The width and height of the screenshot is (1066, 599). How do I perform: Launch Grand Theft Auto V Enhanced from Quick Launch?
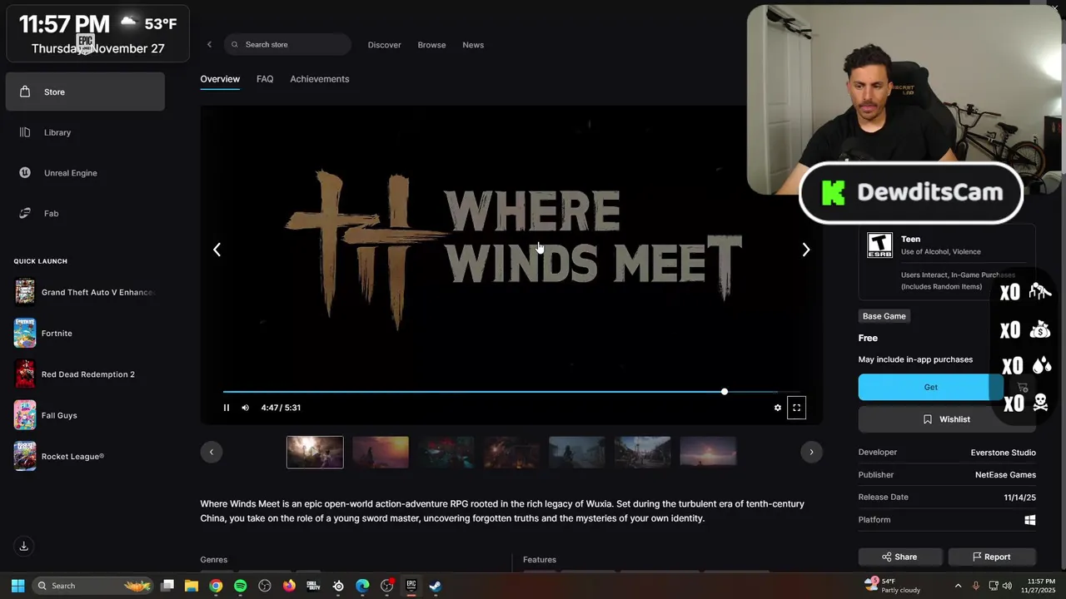(x=85, y=292)
